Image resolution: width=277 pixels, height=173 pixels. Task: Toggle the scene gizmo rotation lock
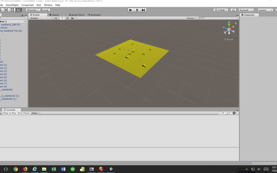point(236,23)
